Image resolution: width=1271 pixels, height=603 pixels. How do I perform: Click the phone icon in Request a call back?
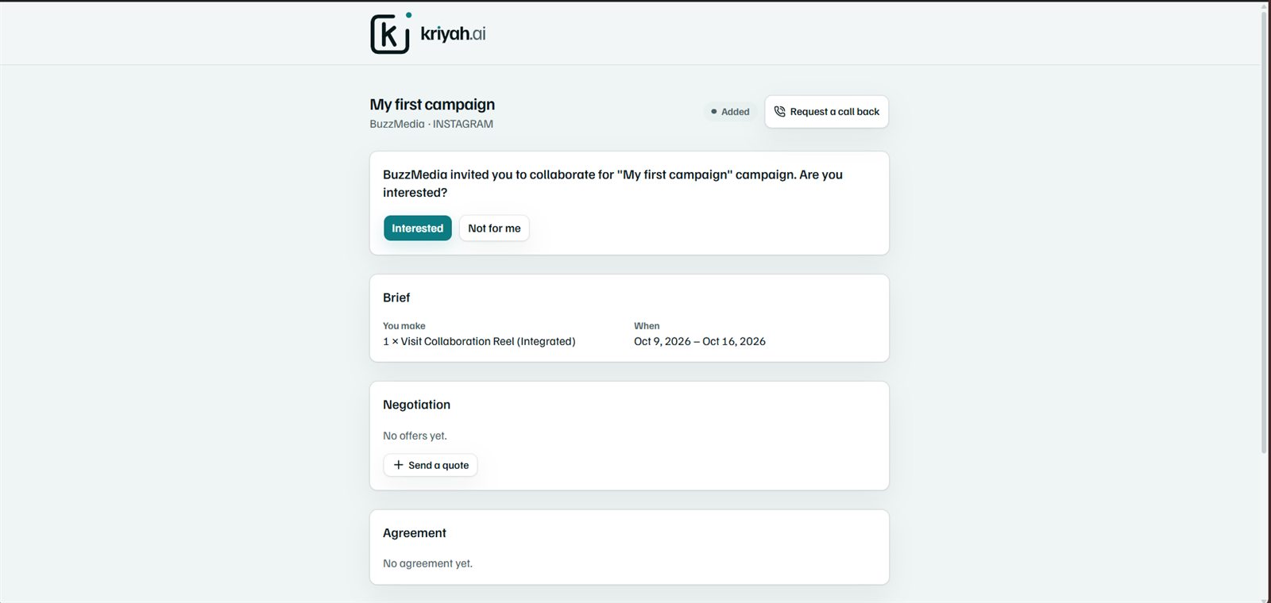779,112
